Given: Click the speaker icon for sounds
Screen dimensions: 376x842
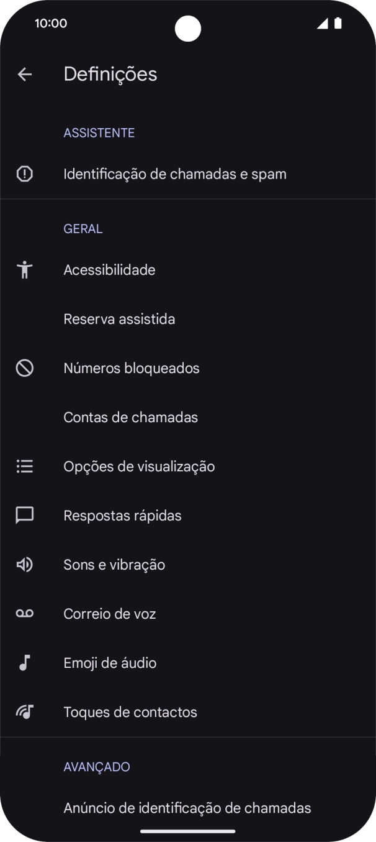Looking at the screenshot, I should tap(24, 564).
